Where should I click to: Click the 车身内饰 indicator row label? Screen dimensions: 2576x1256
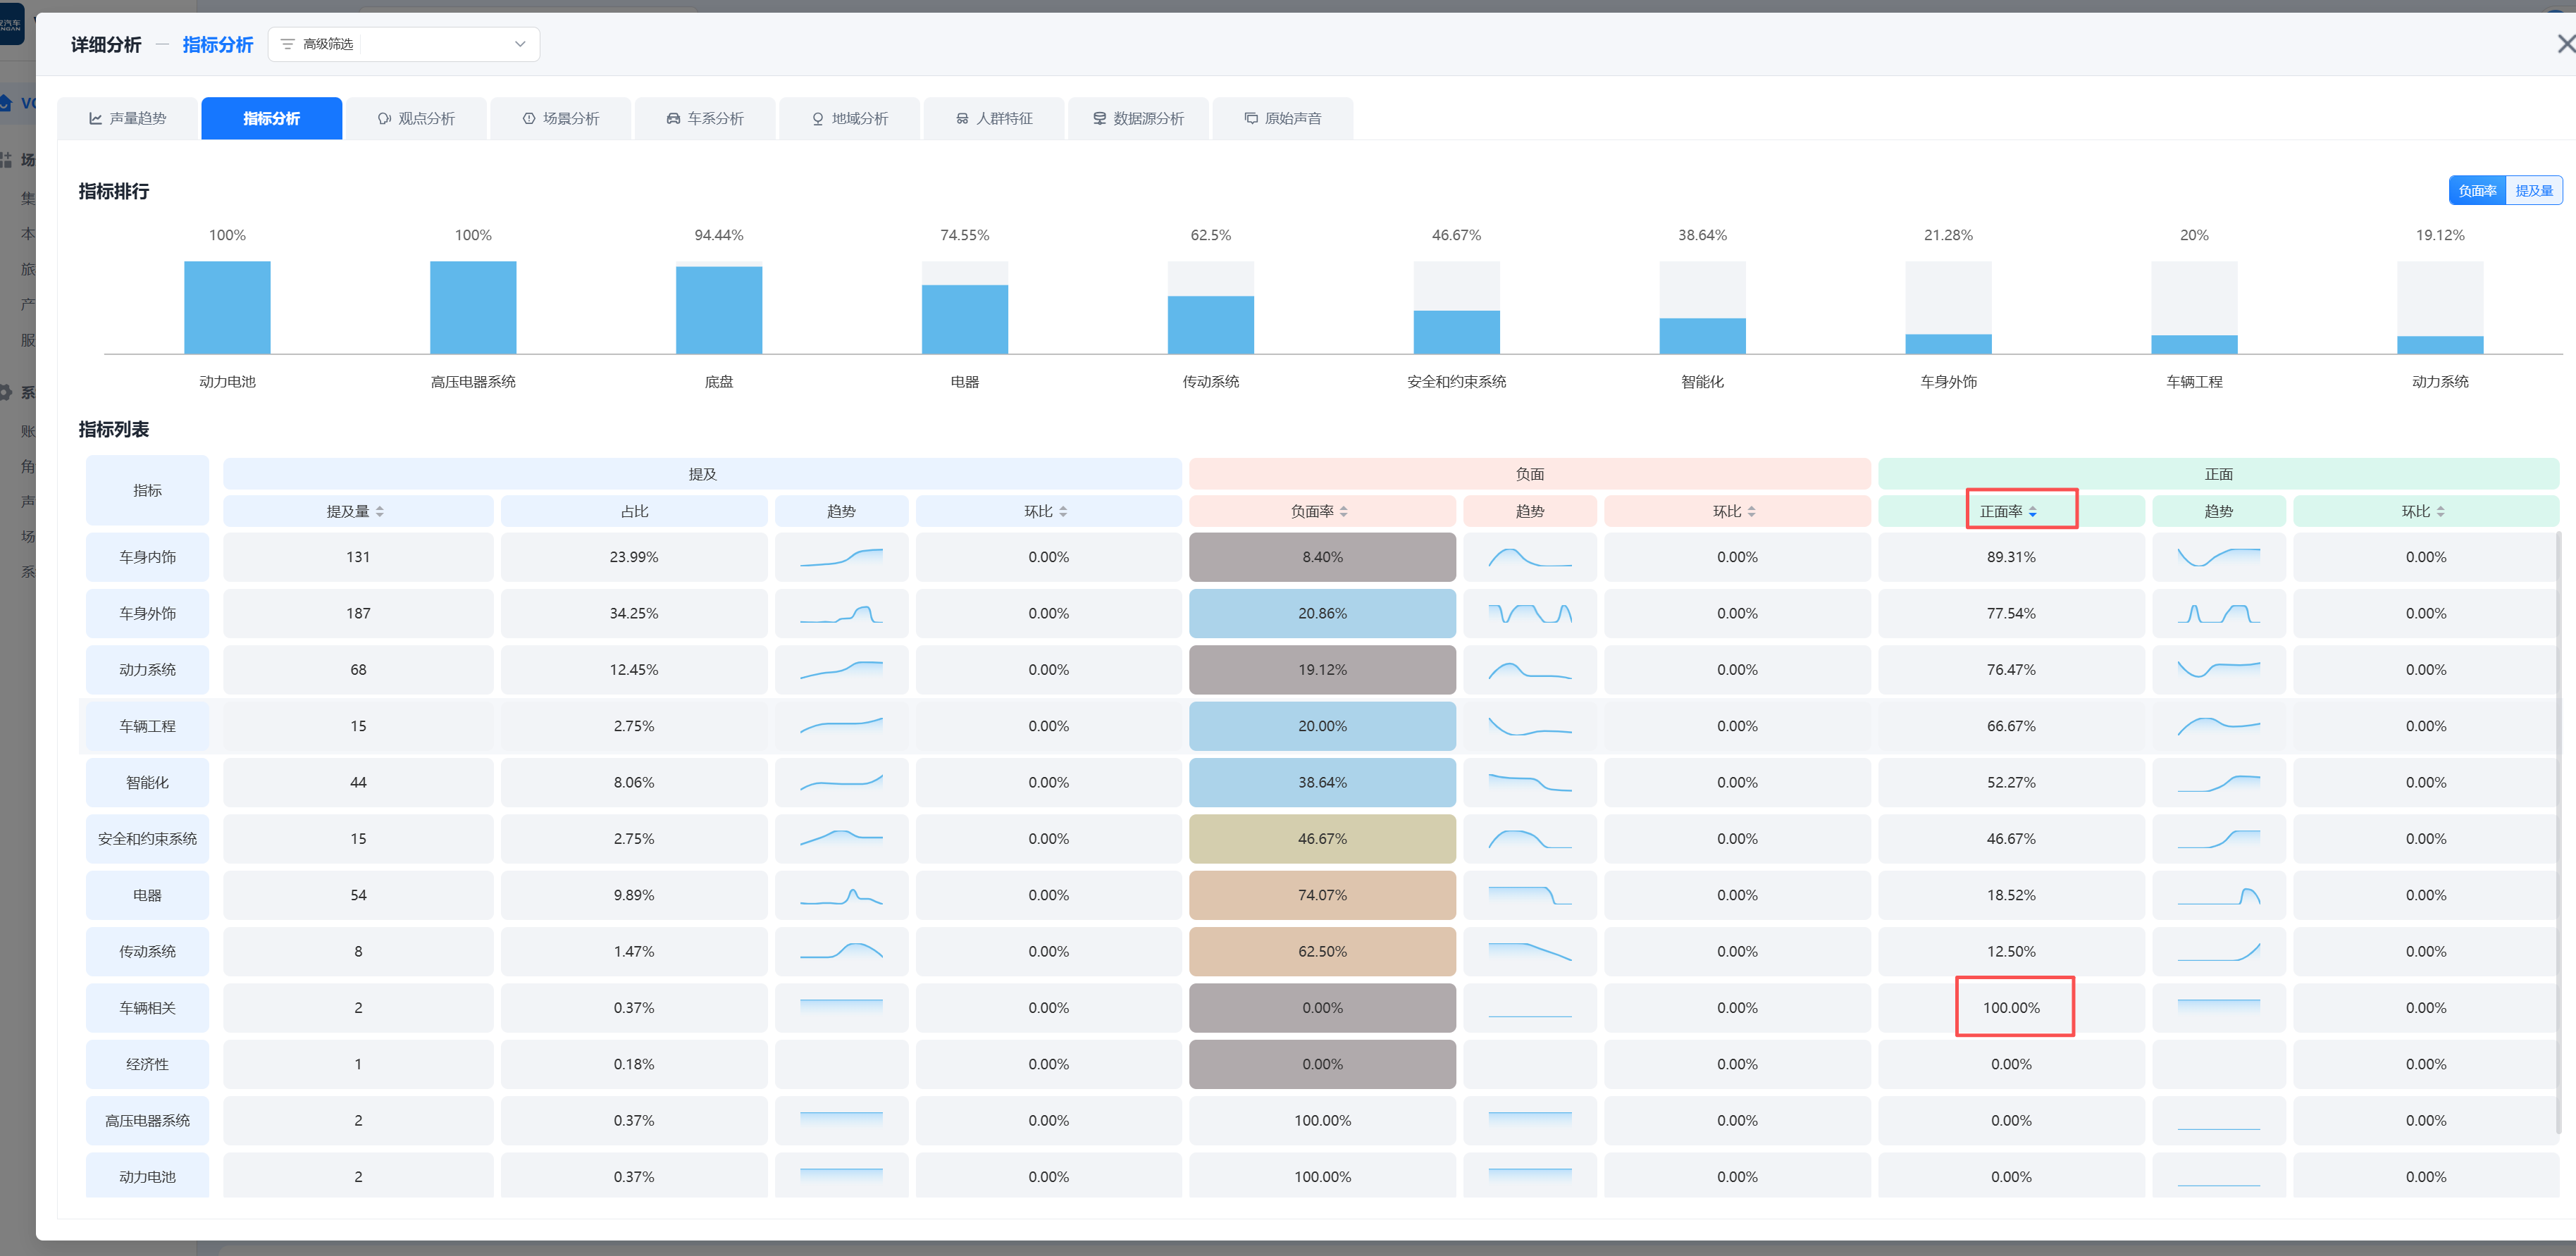point(147,557)
